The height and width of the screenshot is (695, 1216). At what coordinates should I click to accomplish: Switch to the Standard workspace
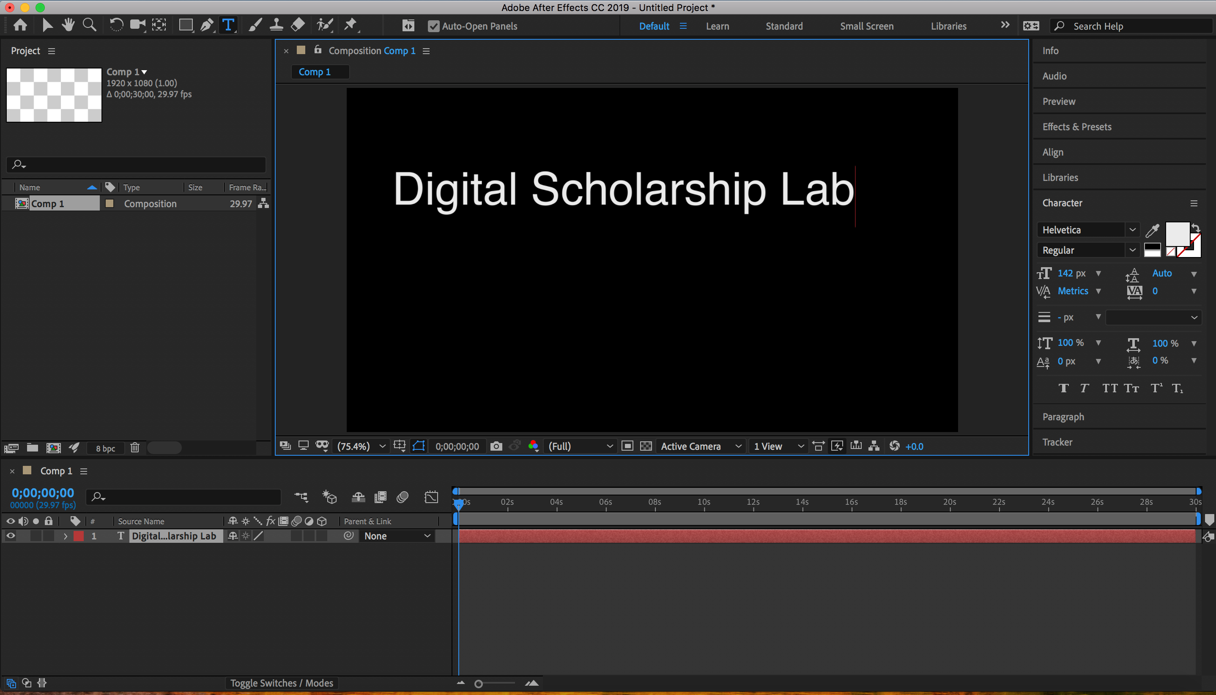(x=784, y=26)
